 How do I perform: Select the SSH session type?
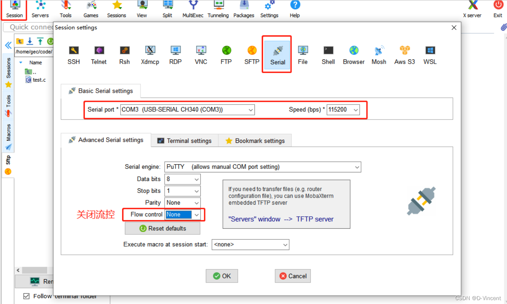74,55
